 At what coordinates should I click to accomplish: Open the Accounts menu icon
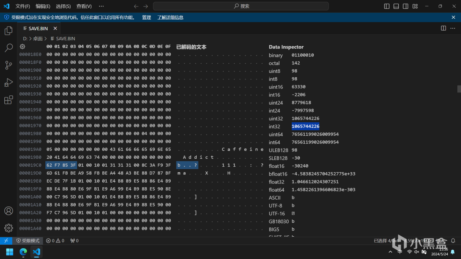coord(9,211)
